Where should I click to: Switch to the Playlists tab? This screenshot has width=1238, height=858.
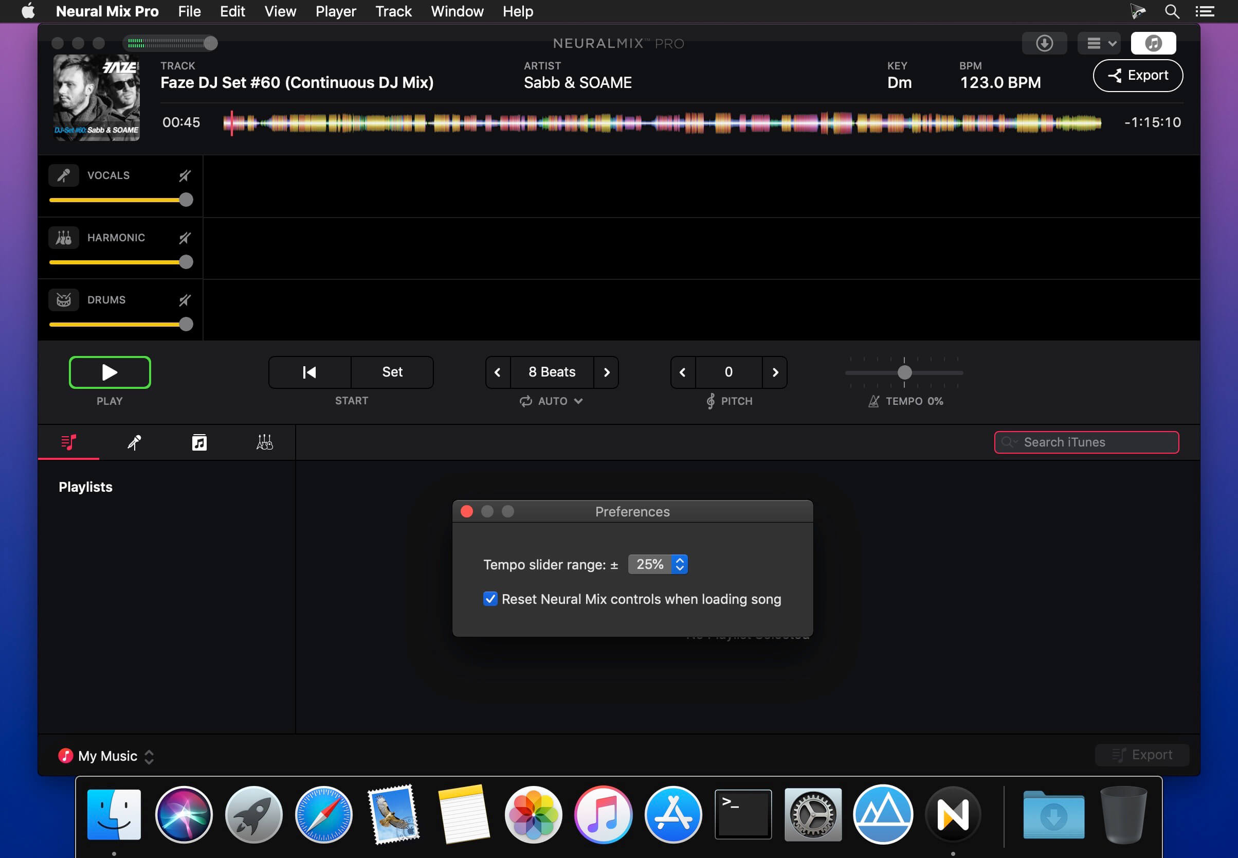coord(68,442)
